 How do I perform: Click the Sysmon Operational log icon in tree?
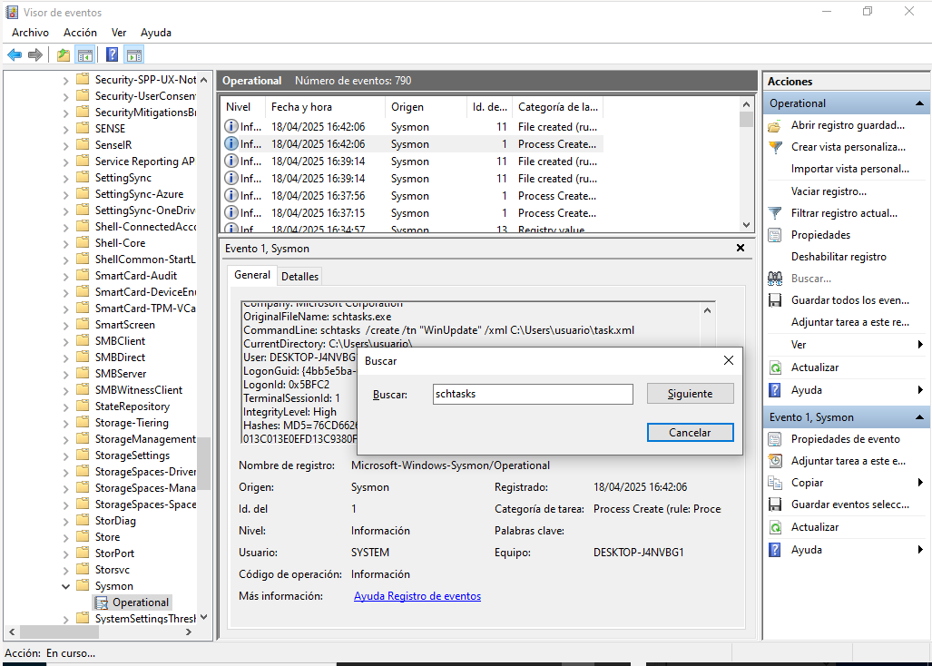[x=102, y=603]
